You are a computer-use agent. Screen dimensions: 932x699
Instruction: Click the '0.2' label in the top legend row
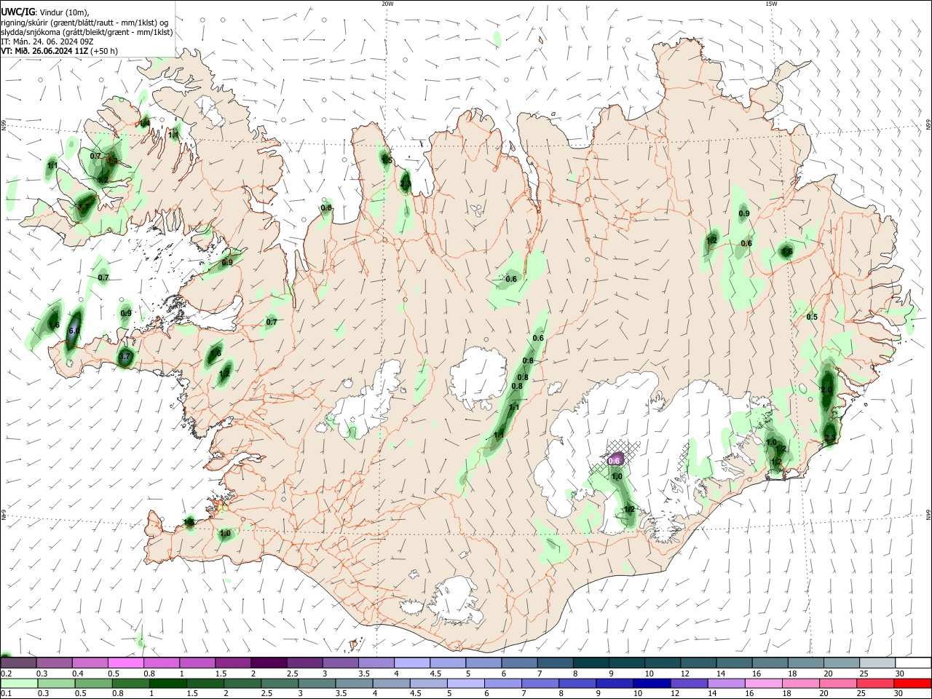point(6,674)
